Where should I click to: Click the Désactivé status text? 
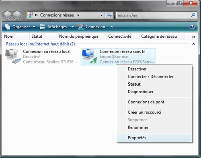coord(32,57)
